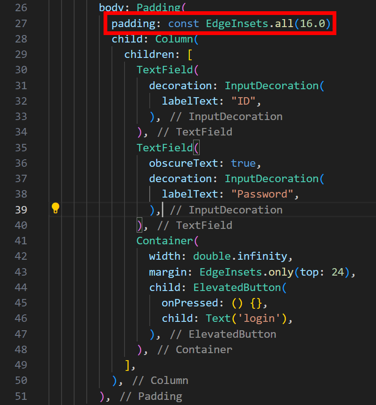Click the value 24 on line 43
Screen dimensions: 376x405
coord(338,272)
